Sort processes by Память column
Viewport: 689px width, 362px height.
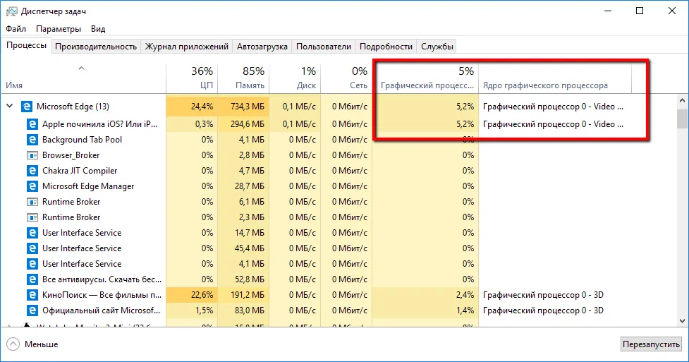click(243, 78)
